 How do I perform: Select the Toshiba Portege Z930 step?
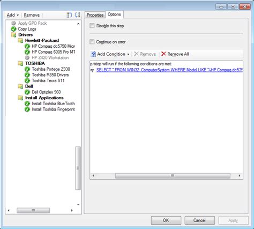click(51, 69)
